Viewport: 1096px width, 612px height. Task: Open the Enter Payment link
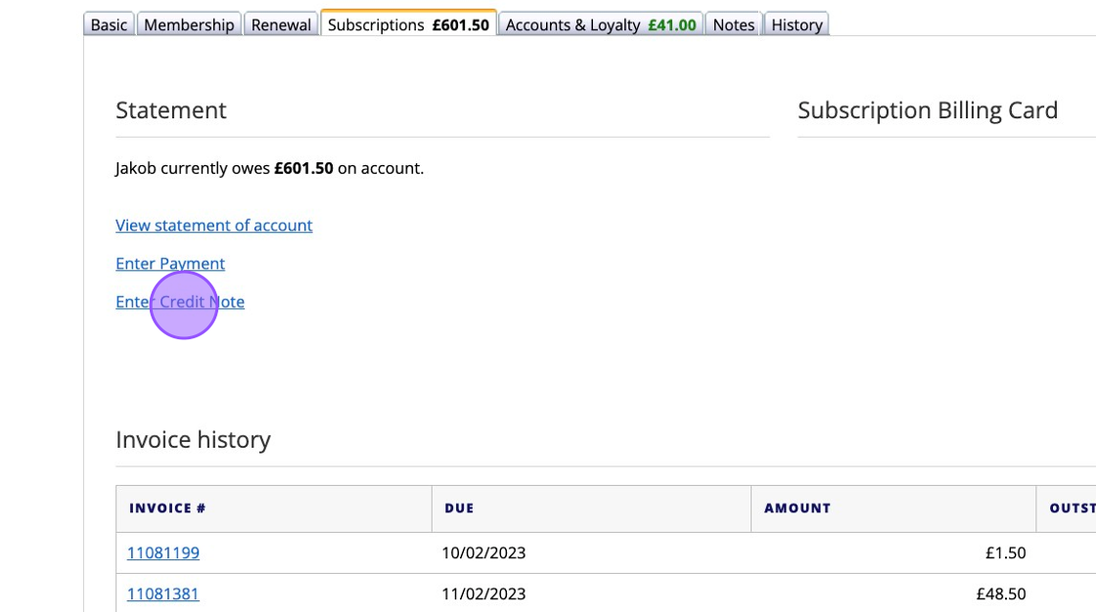click(170, 263)
